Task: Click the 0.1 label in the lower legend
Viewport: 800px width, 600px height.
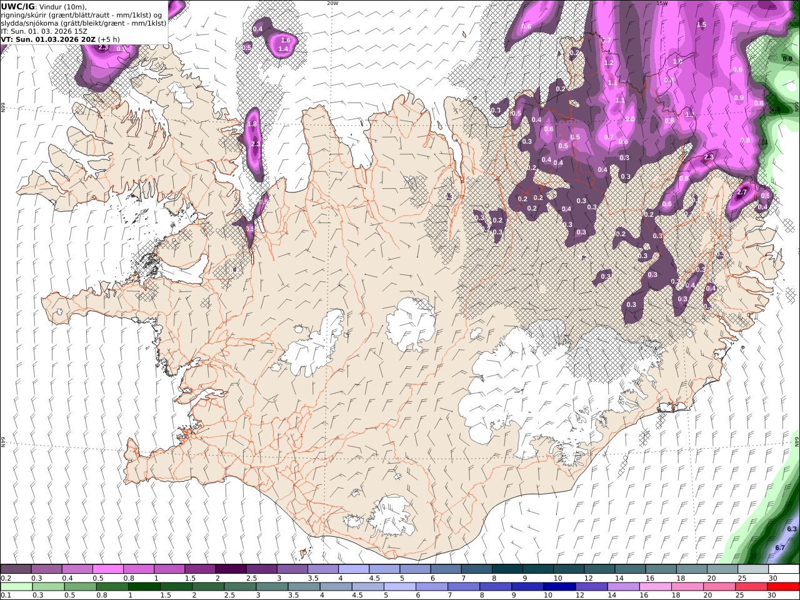Action: [6, 596]
